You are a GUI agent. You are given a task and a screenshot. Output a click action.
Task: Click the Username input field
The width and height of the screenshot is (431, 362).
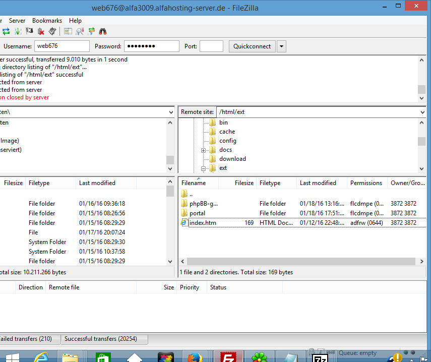coord(62,46)
